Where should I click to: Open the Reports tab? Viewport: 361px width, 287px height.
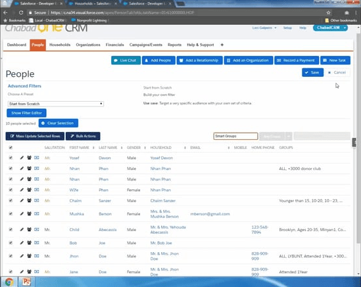(174, 45)
